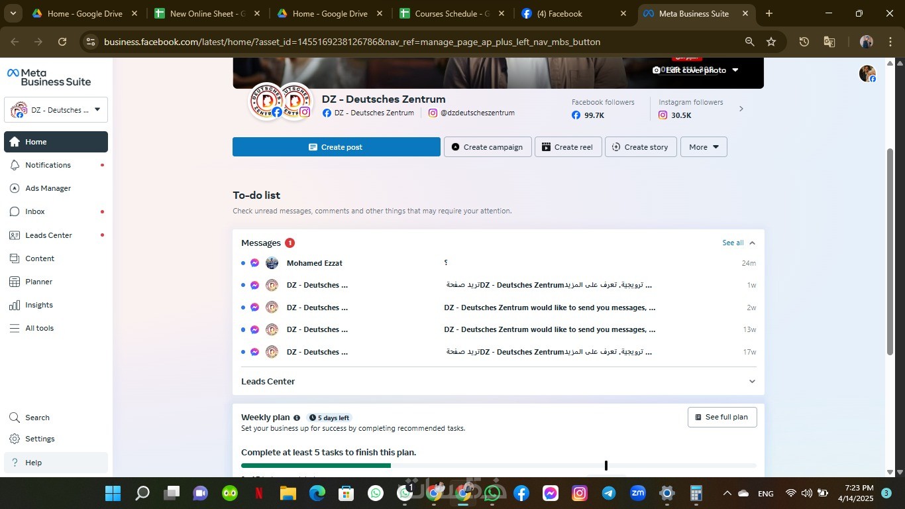Open the DZ - Deutsches message from 13w ago
Image resolution: width=905 pixels, height=509 pixels.
498,329
